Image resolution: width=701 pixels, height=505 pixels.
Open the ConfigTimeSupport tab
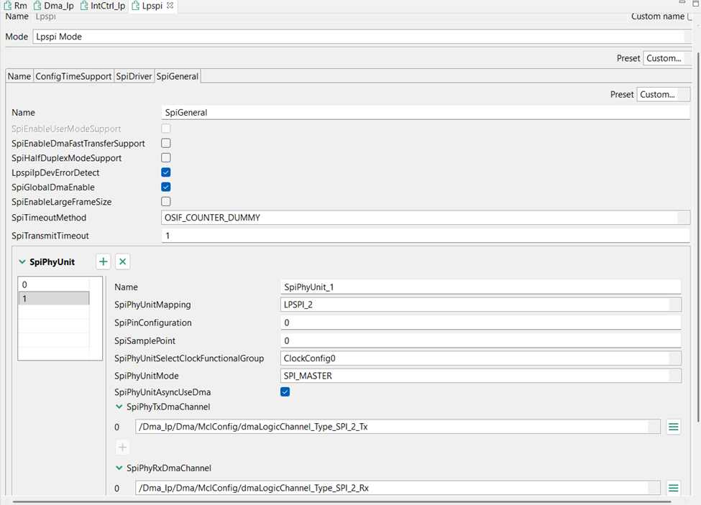click(73, 76)
